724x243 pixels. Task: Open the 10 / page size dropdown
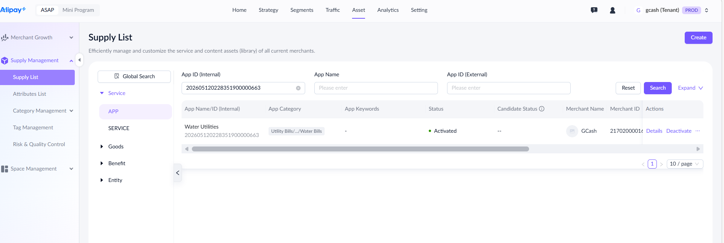pyautogui.click(x=685, y=164)
